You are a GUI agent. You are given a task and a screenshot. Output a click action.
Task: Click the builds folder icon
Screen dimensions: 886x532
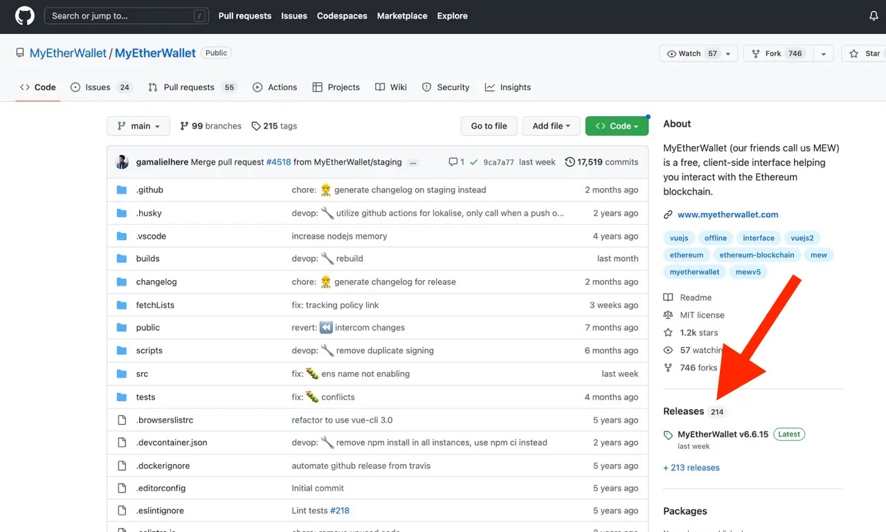pos(122,259)
